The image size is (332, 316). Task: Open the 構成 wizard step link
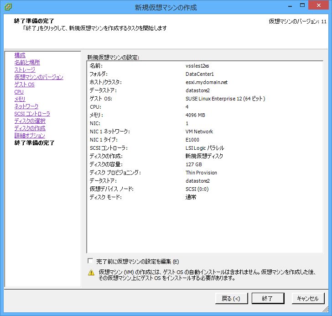coord(20,55)
